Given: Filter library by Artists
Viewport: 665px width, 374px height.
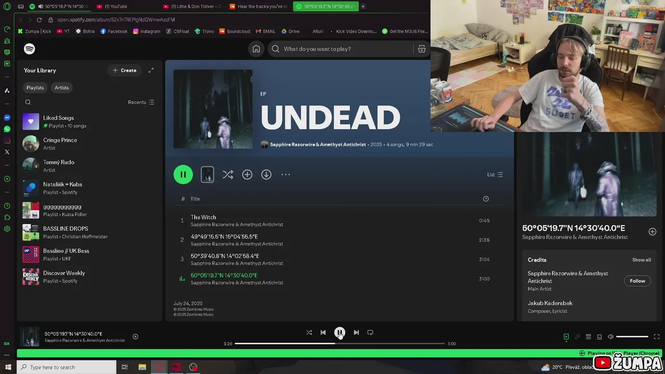Looking at the screenshot, I should 62,88.
